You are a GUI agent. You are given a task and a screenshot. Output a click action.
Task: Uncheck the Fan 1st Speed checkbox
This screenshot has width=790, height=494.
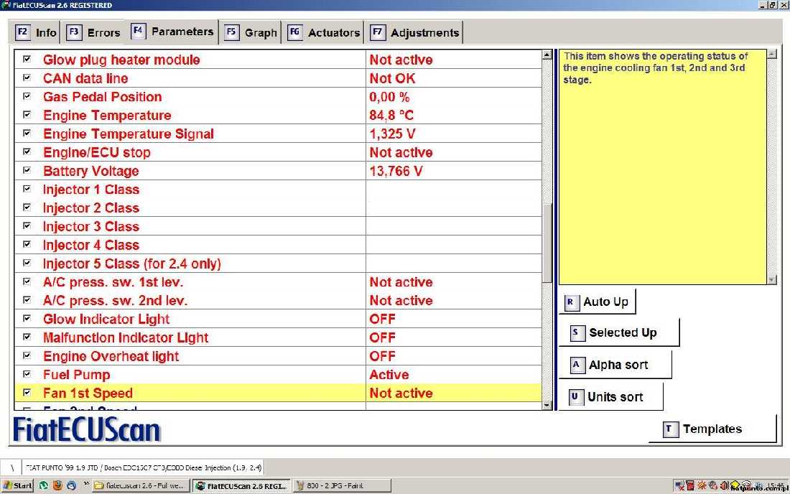[x=27, y=392]
